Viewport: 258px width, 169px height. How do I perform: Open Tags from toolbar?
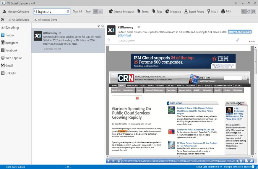[157, 12]
